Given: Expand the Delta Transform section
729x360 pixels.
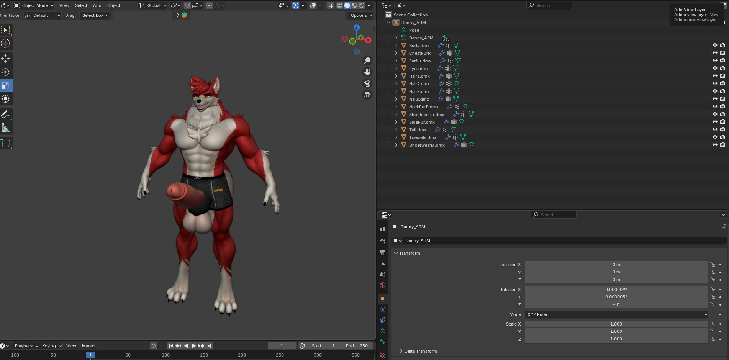Looking at the screenshot, I should pos(401,351).
